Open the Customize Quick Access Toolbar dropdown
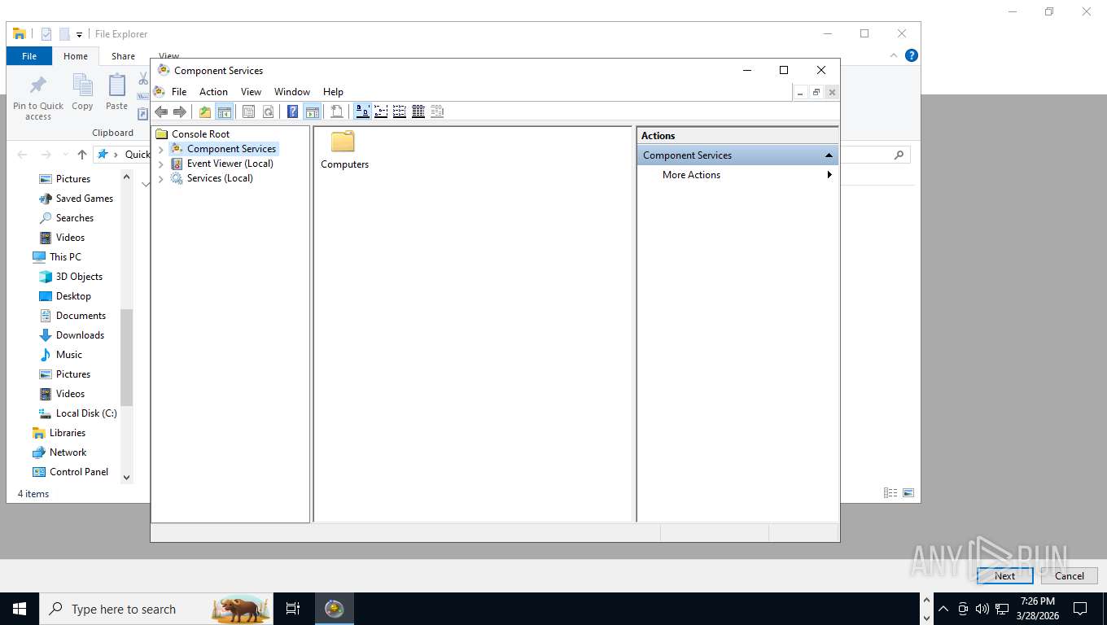This screenshot has height=625, width=1107. [79, 34]
